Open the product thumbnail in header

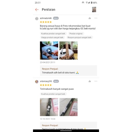pos(94,10)
